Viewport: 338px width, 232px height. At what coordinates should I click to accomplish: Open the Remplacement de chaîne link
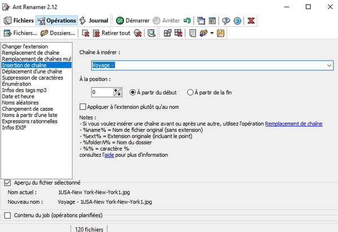pos(293,124)
